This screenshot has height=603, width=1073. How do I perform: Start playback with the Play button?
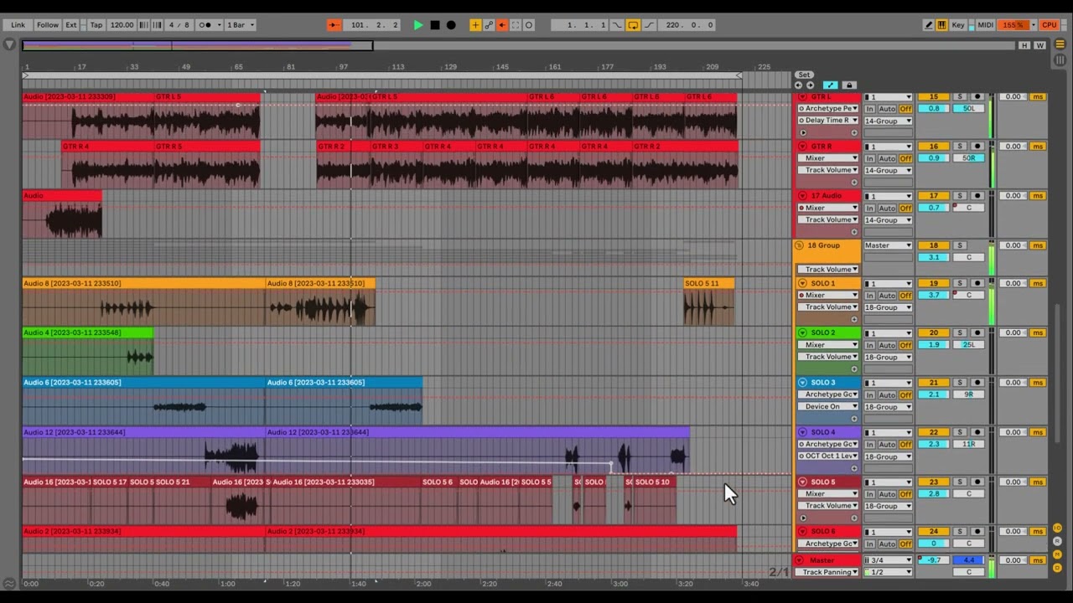(x=417, y=25)
